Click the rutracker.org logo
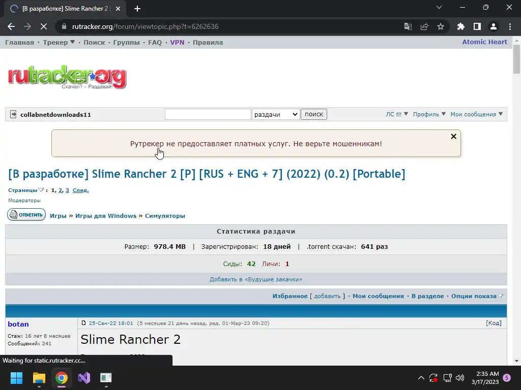Viewport: 521px width, 390px height. click(x=67, y=77)
